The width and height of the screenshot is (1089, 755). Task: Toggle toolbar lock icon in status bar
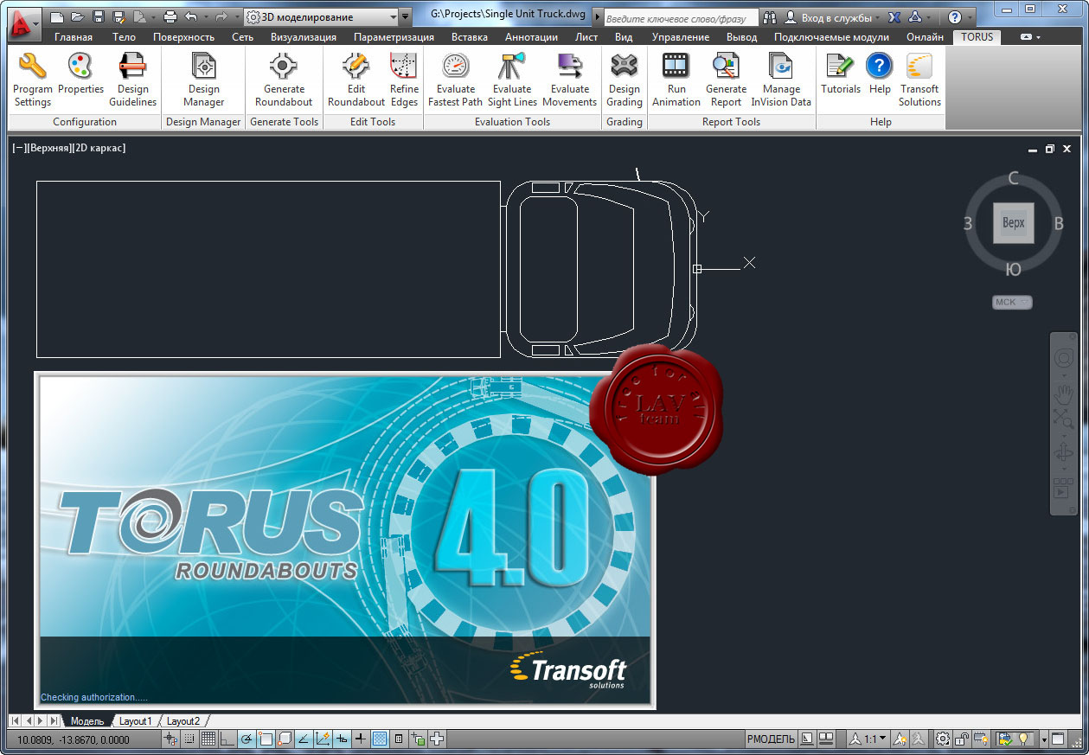[x=961, y=739]
